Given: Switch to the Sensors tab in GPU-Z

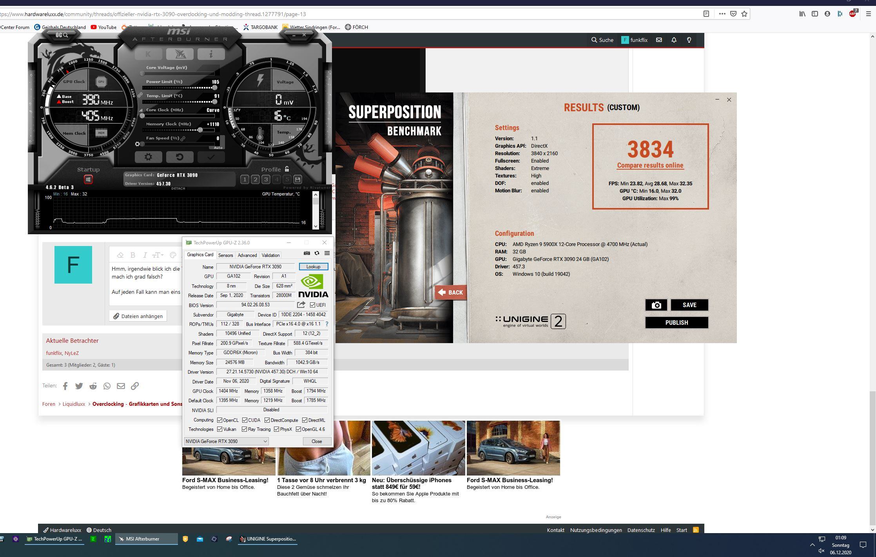Looking at the screenshot, I should tap(225, 255).
